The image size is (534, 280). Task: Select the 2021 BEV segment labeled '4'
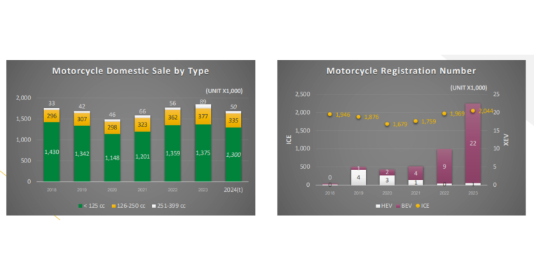pyautogui.click(x=416, y=173)
